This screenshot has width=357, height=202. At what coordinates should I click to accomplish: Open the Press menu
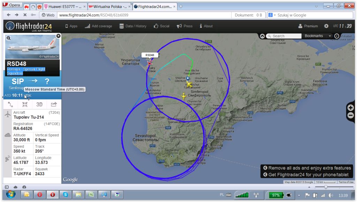click(x=185, y=26)
